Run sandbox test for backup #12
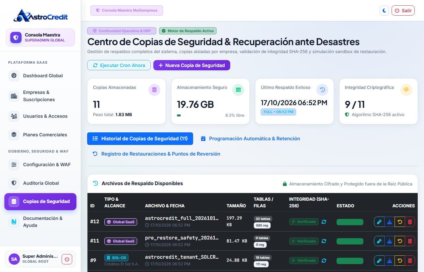424x272 pixels. (x=379, y=222)
